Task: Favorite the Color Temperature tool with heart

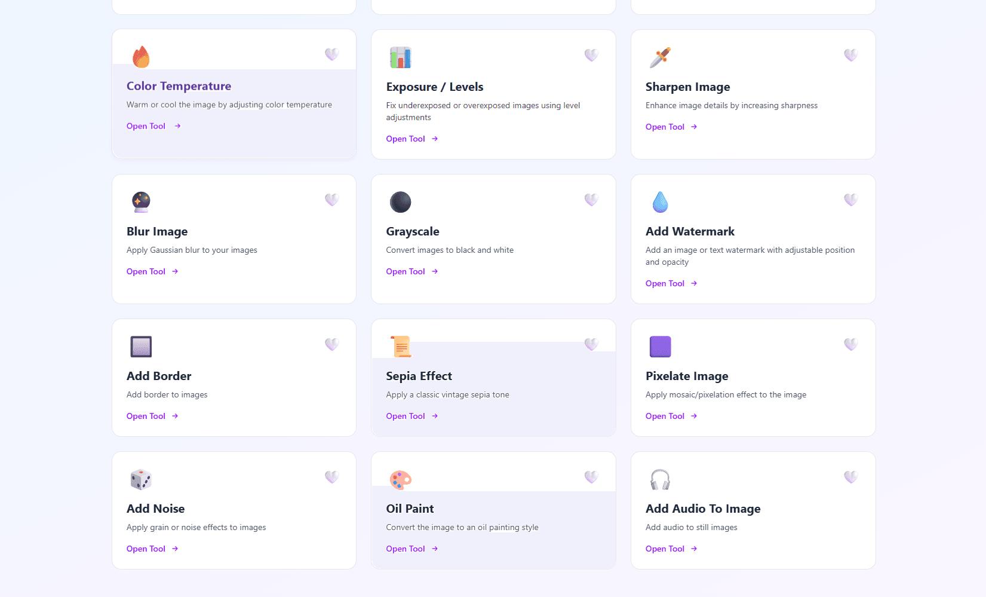Action: click(332, 54)
